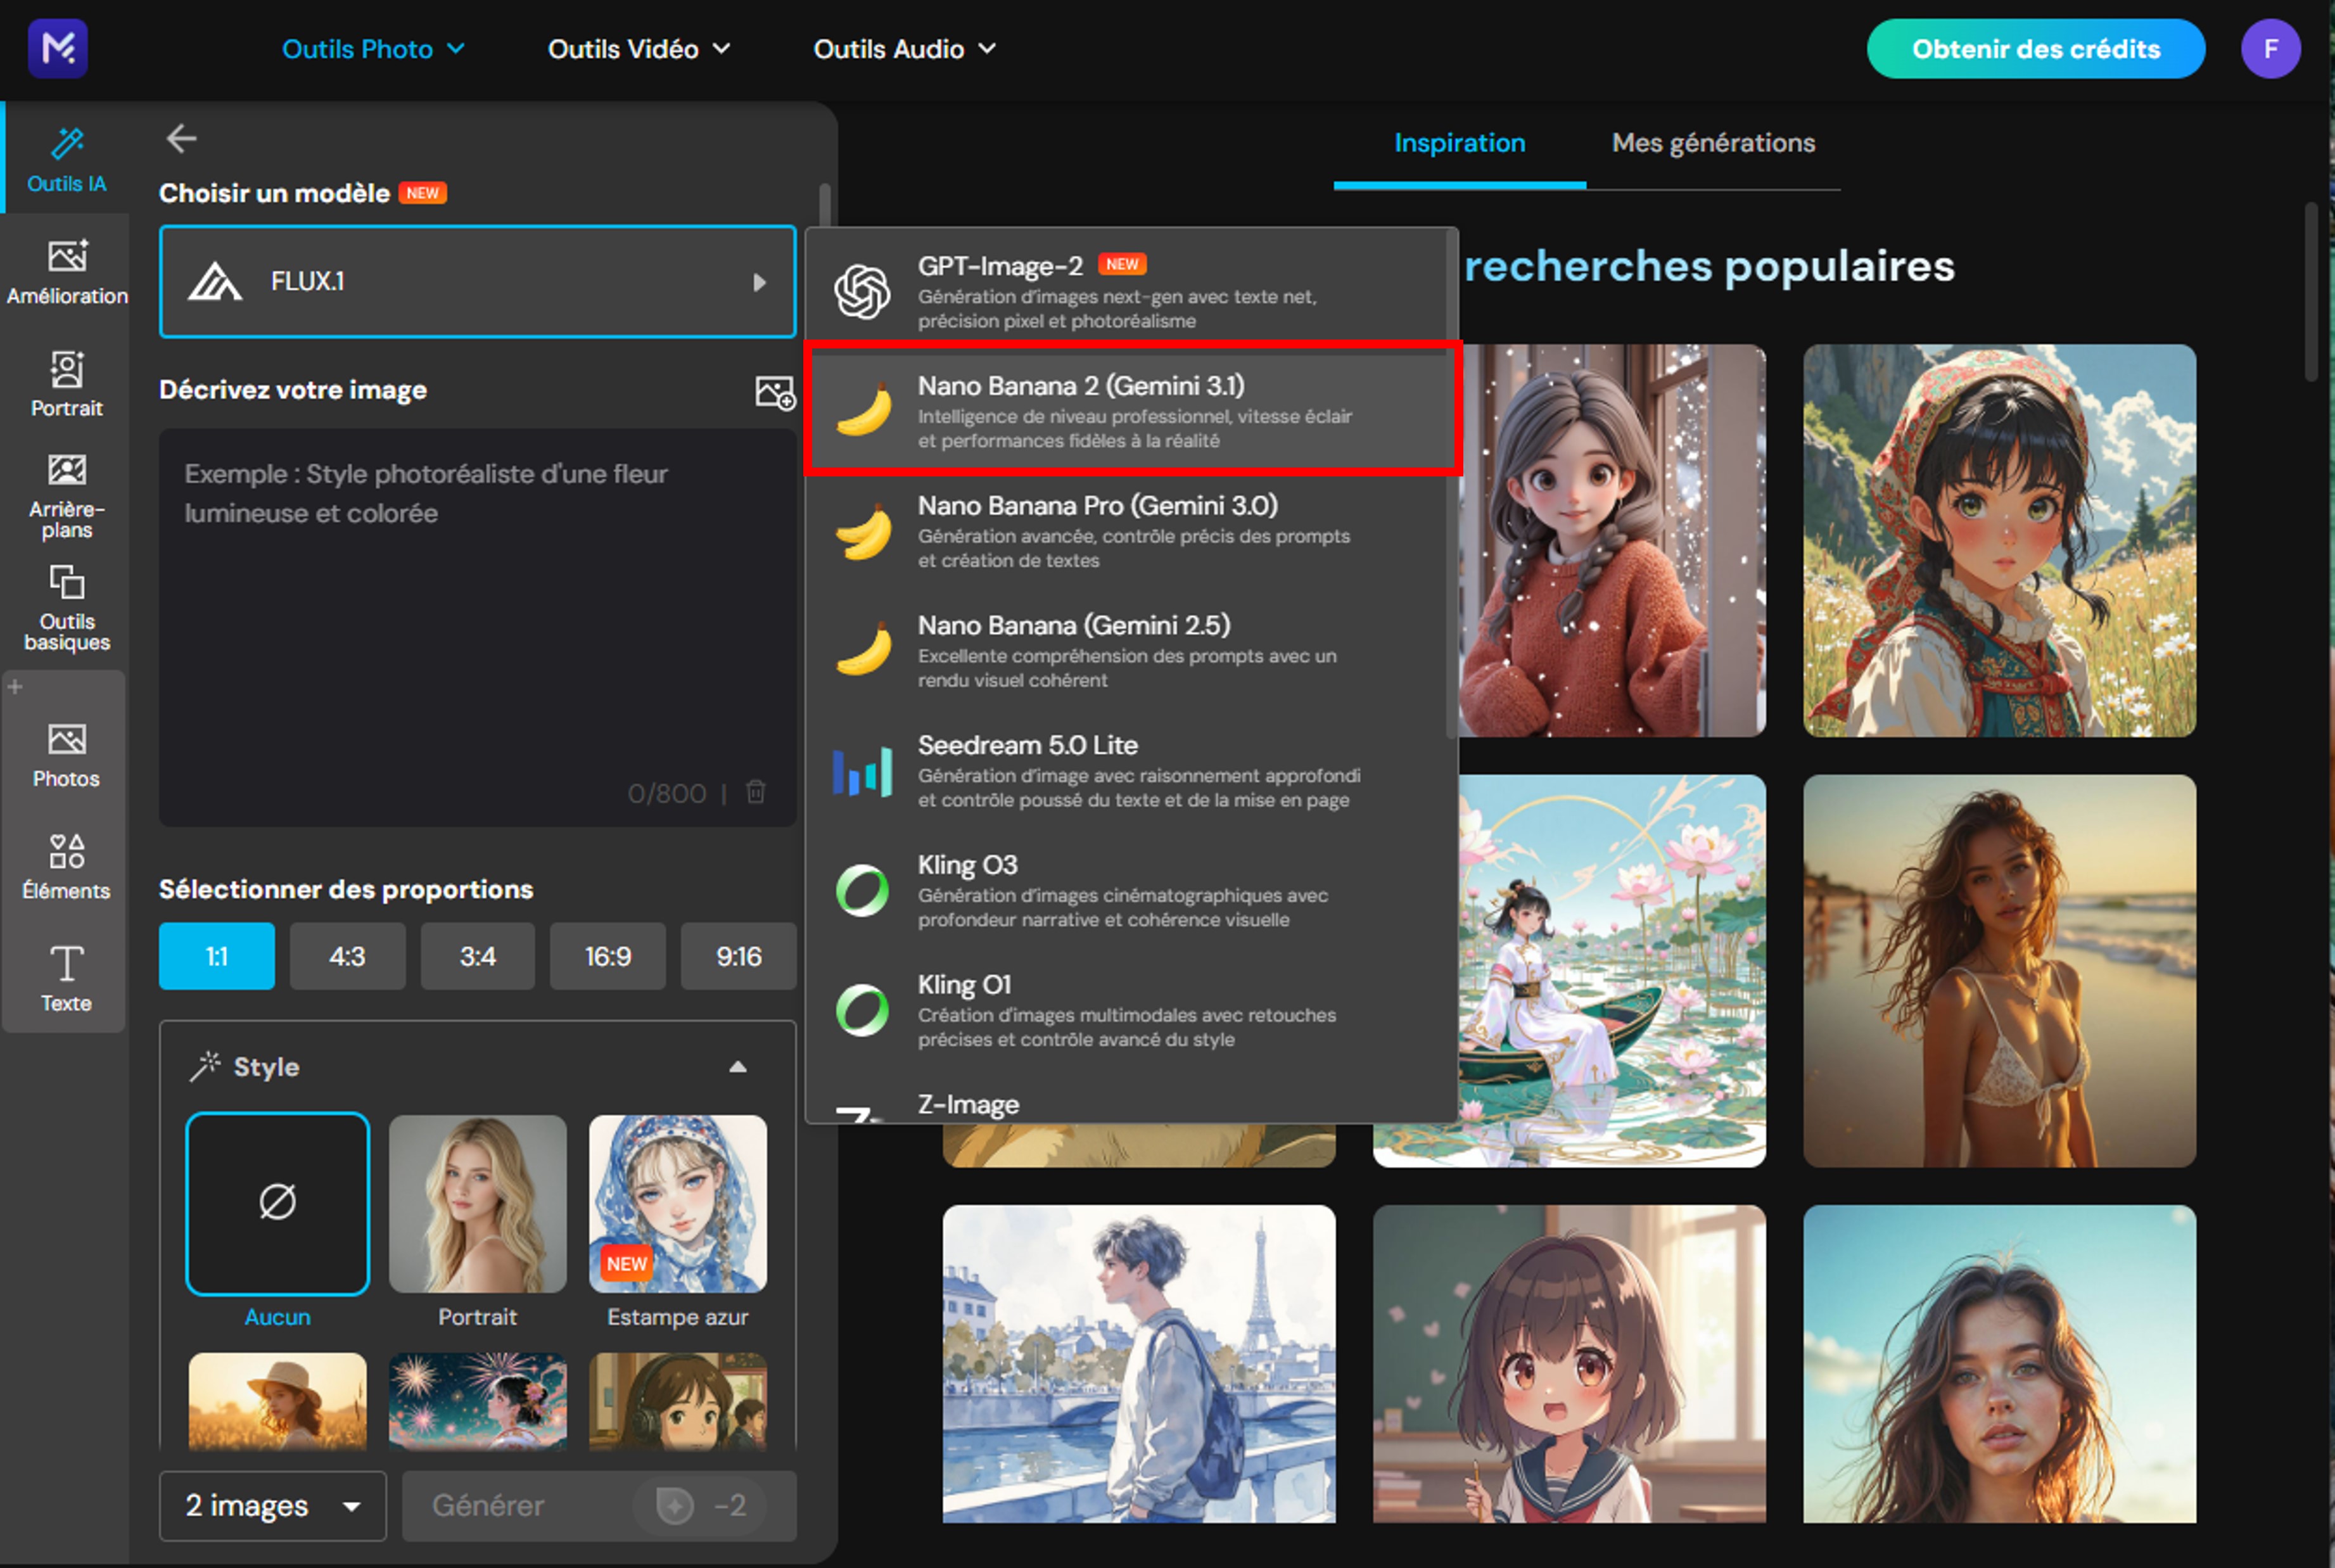
Task: Click the Kling O1 ring icon
Action: pos(862,1010)
